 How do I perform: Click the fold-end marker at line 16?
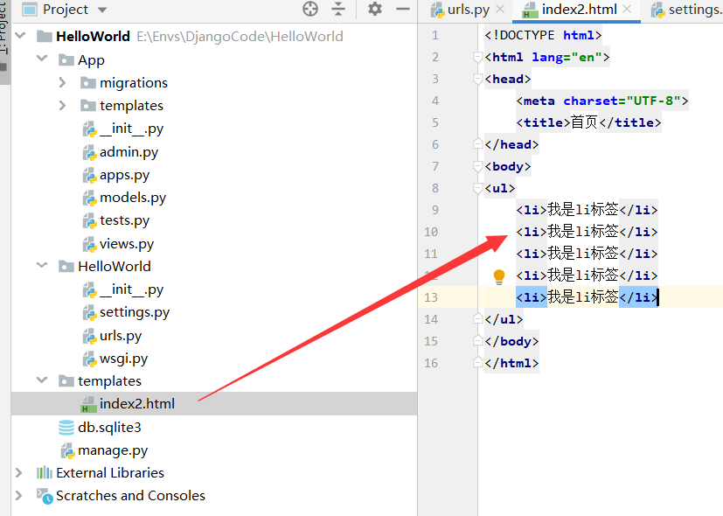click(x=477, y=363)
